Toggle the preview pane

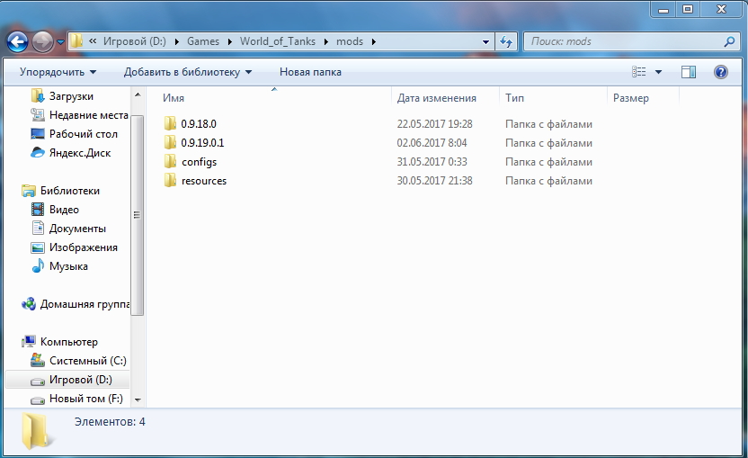[x=689, y=72]
